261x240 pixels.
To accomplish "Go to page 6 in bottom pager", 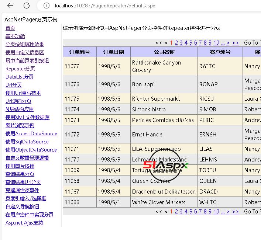I will (196, 212).
